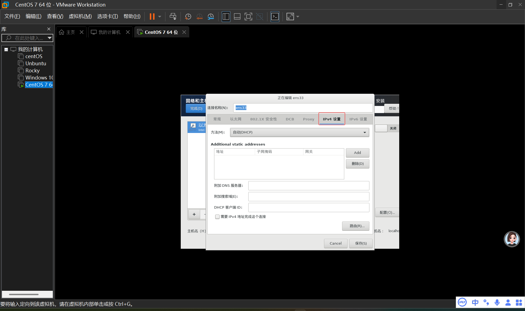525x311 pixels.
Task: Click the iFLY input method icon
Action: click(462, 302)
